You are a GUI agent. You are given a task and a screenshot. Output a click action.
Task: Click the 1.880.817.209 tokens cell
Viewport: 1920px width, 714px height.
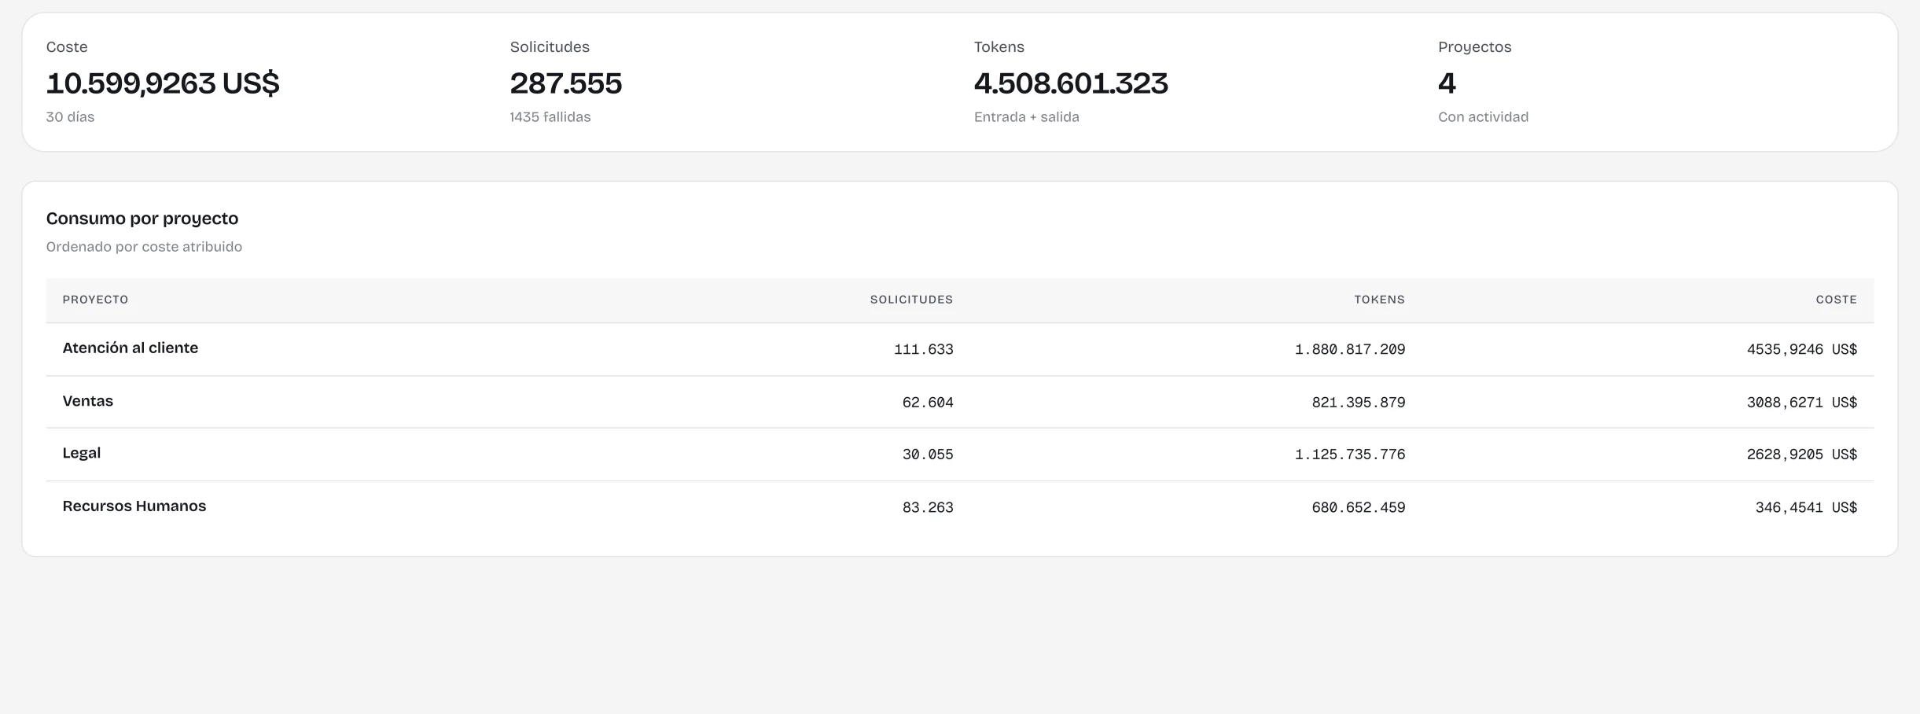point(1350,349)
